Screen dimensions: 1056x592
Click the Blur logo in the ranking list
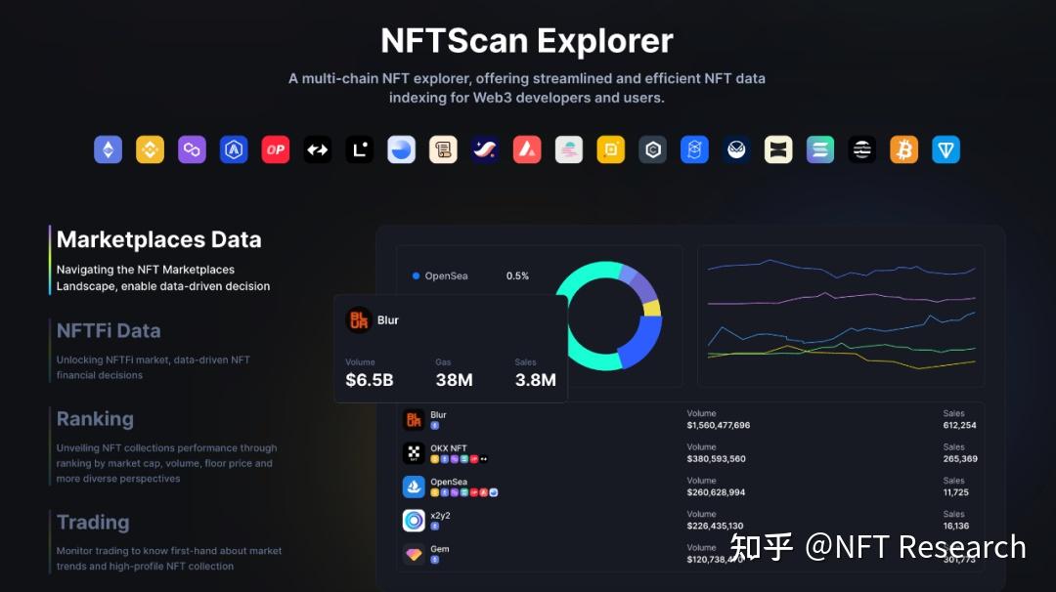414,419
